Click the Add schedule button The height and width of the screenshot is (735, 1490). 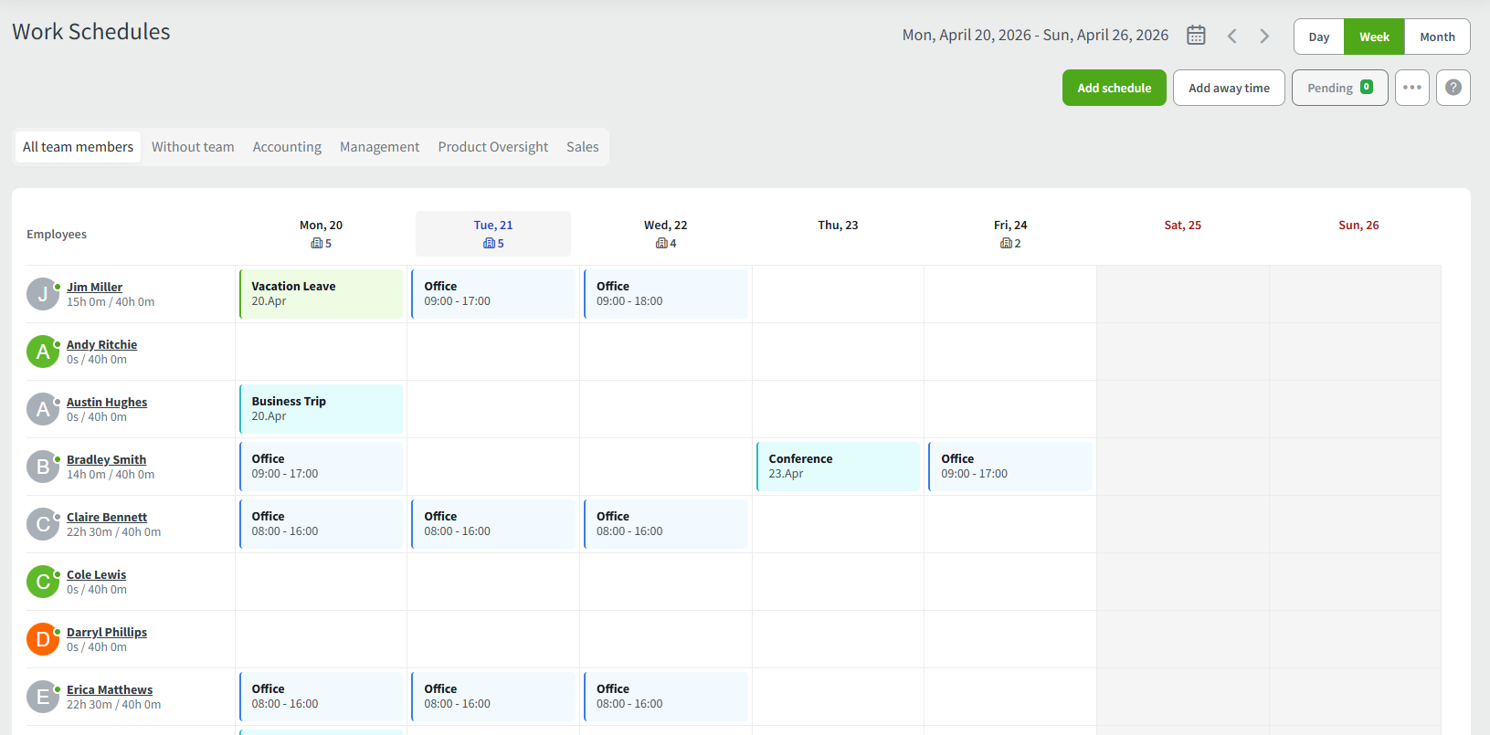(x=1114, y=88)
